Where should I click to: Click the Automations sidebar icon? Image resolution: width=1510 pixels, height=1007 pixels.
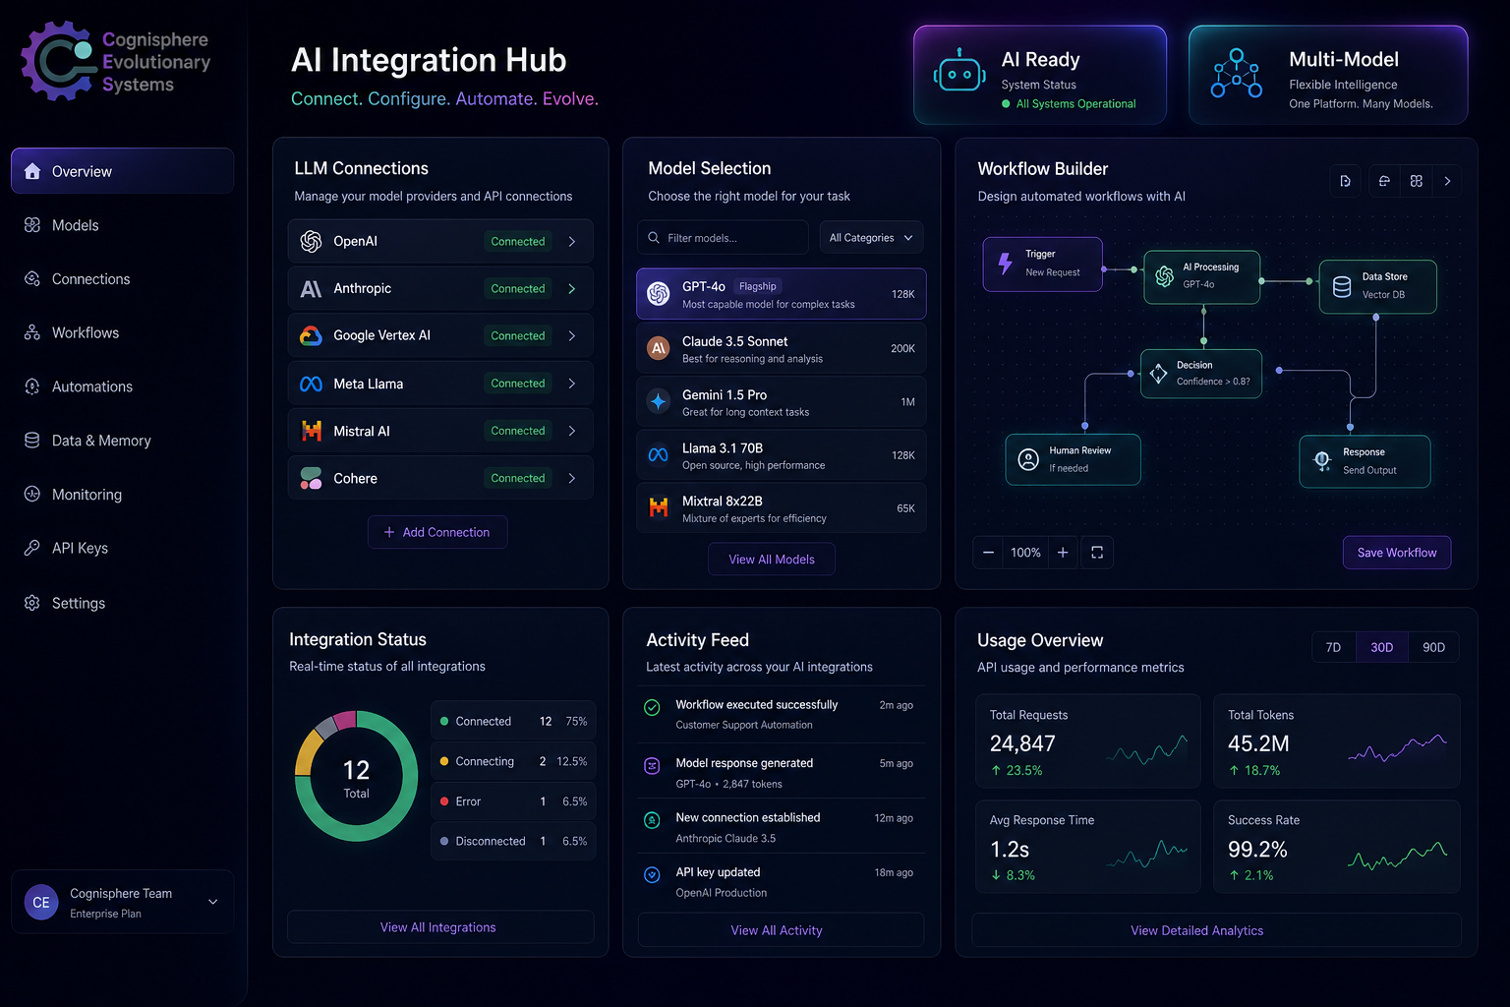(32, 386)
